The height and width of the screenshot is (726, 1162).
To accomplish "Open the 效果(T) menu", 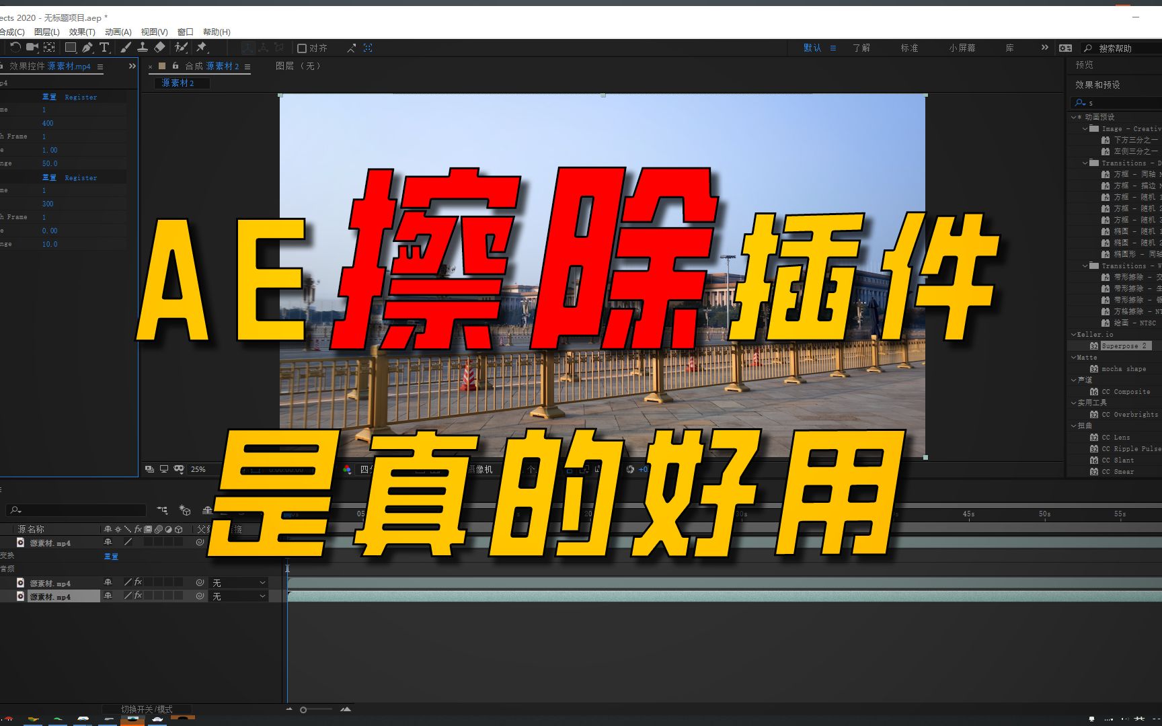I will click(x=83, y=32).
